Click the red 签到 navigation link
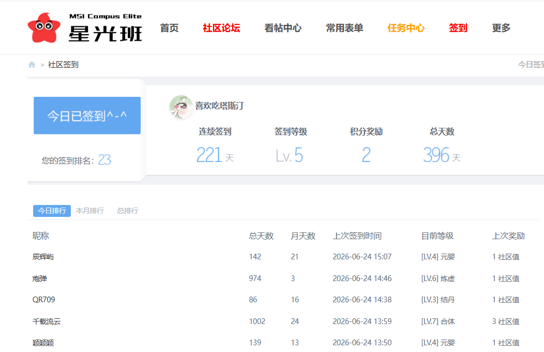The width and height of the screenshot is (544, 352). (x=458, y=28)
